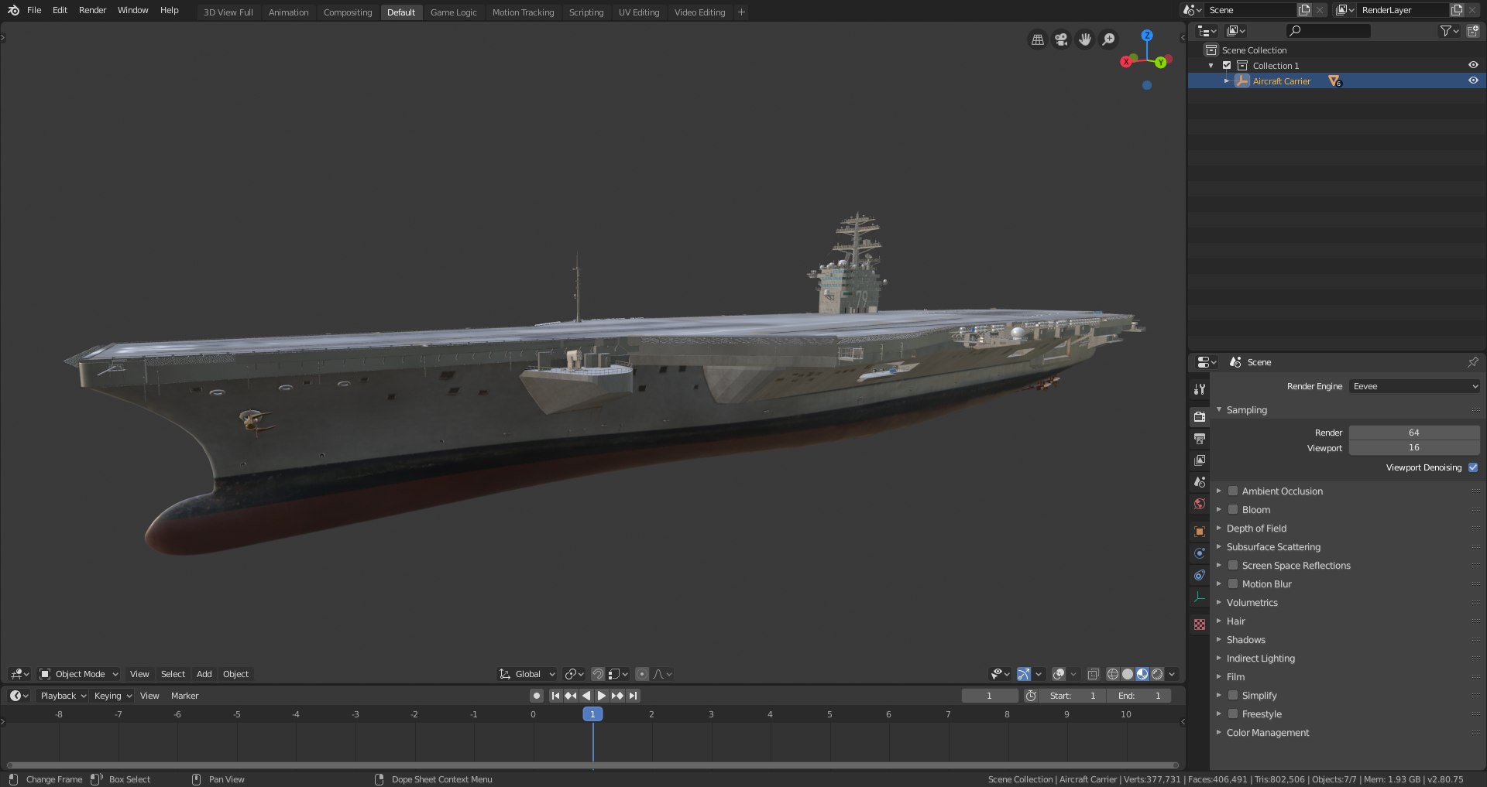
Task: Click the Viewport samples slider field
Action: tap(1414, 447)
